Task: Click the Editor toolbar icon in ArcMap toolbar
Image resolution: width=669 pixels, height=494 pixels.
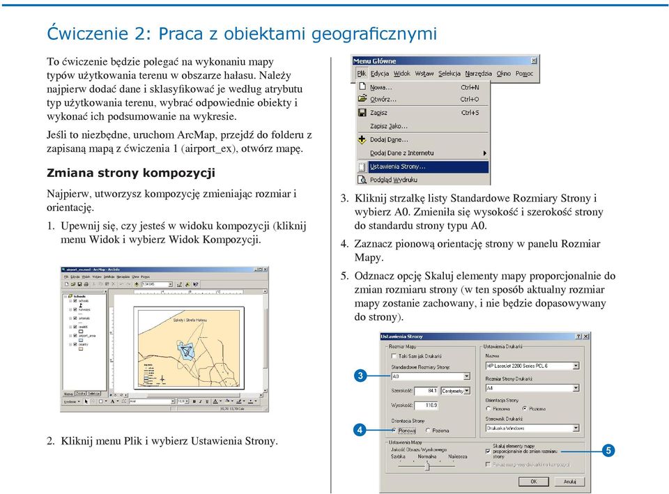Action: (x=180, y=284)
